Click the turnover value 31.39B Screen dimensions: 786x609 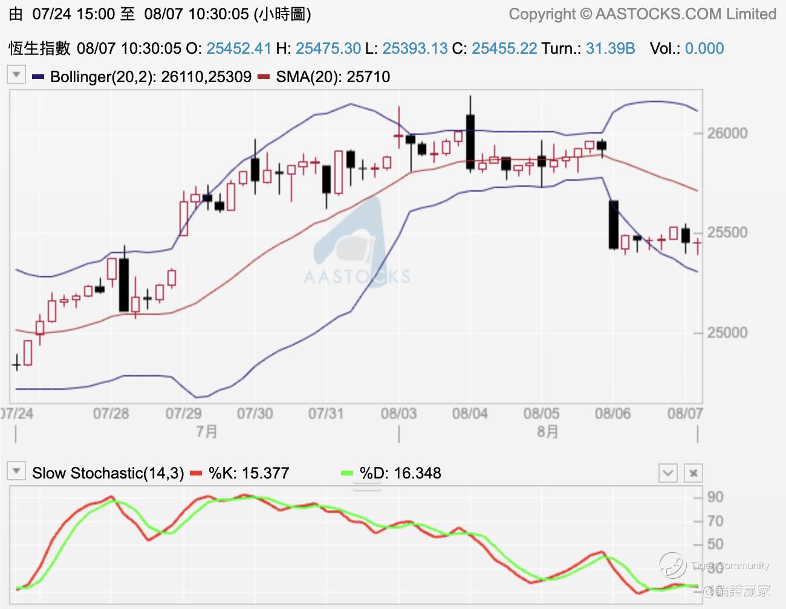[611, 48]
